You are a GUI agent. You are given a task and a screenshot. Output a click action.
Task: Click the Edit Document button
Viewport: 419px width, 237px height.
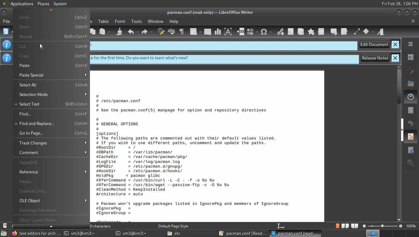click(374, 44)
